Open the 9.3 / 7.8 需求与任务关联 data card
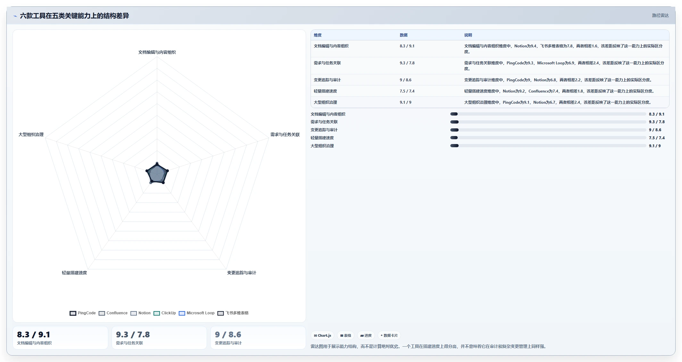Image resolution: width=682 pixels, height=362 pixels. (x=159, y=338)
